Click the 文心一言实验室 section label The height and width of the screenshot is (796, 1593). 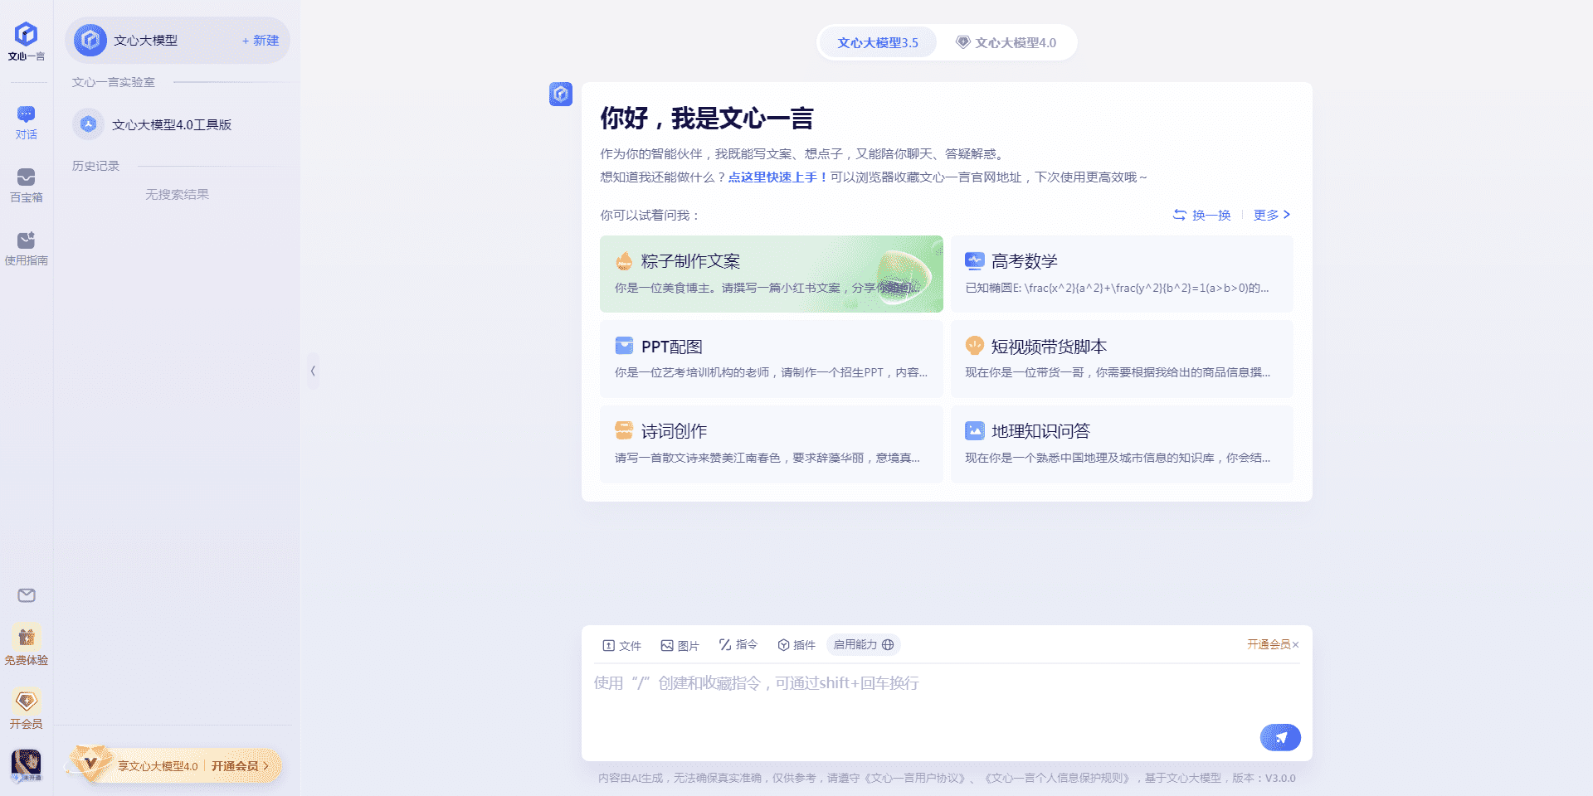click(x=113, y=82)
